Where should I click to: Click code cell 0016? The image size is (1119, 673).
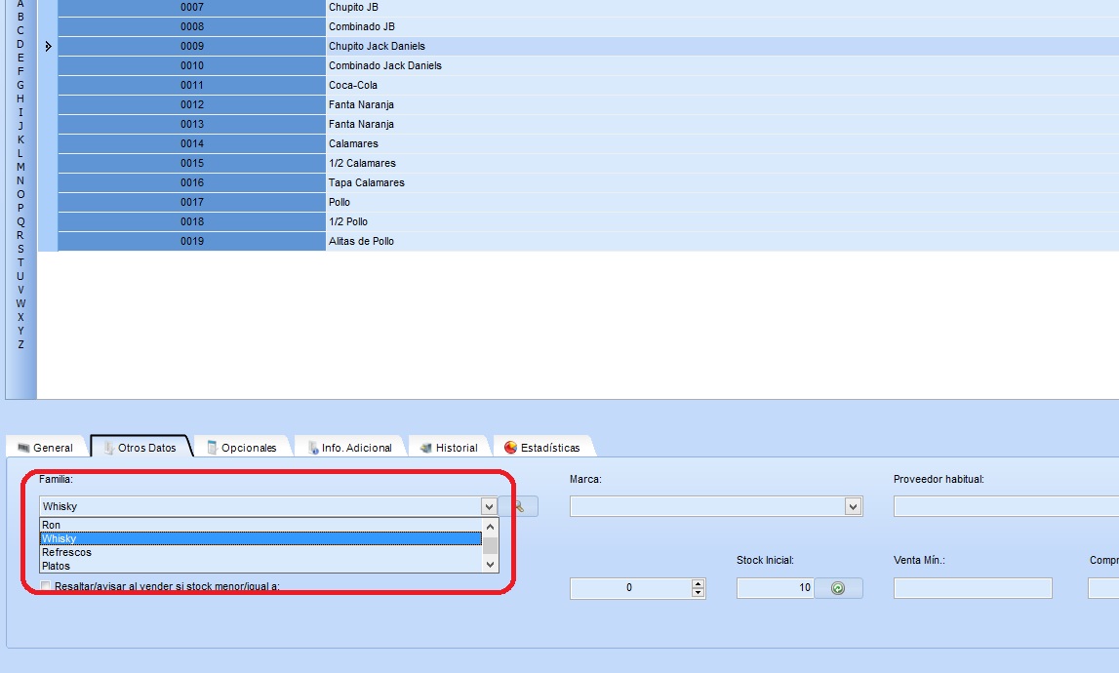pos(192,182)
